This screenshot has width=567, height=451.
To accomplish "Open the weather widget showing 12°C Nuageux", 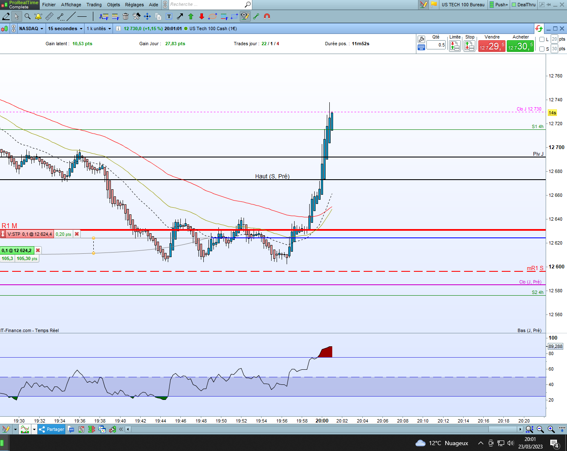I will tap(442, 443).
